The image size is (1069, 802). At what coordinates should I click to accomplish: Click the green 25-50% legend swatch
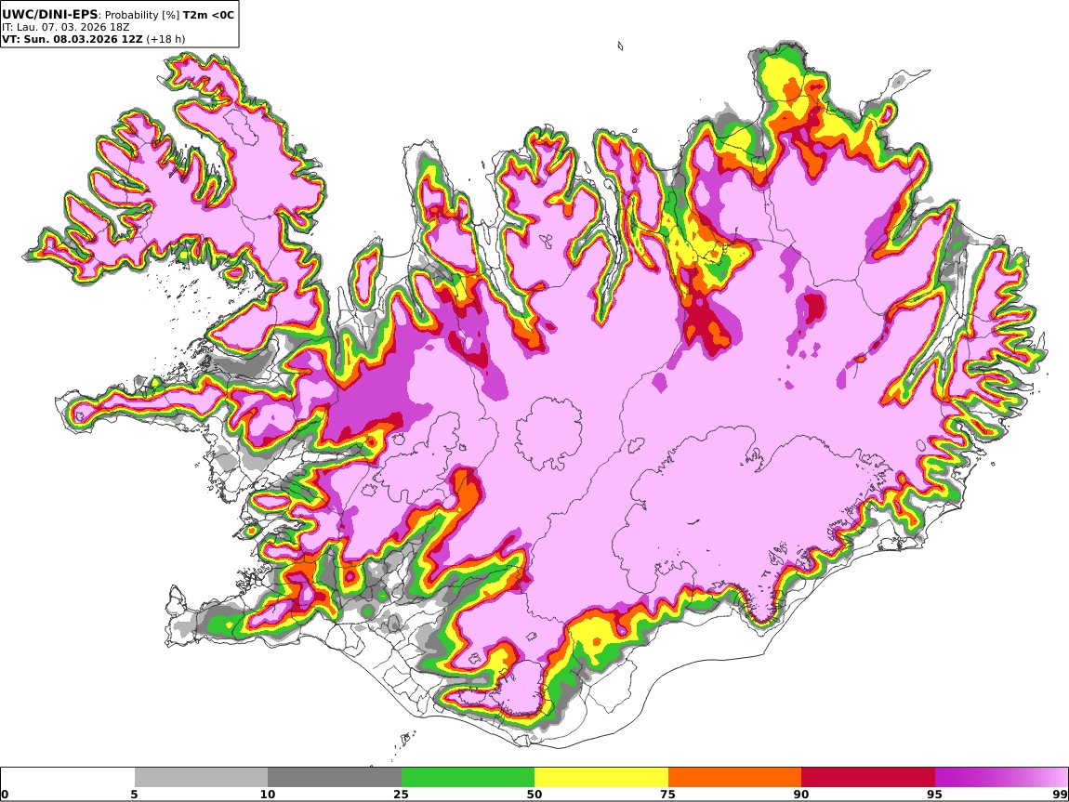tap(468, 777)
